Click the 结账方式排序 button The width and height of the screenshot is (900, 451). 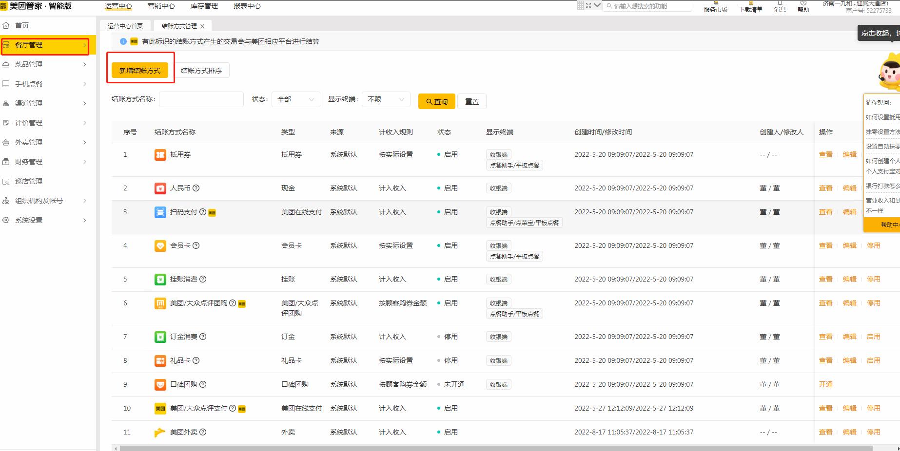201,71
